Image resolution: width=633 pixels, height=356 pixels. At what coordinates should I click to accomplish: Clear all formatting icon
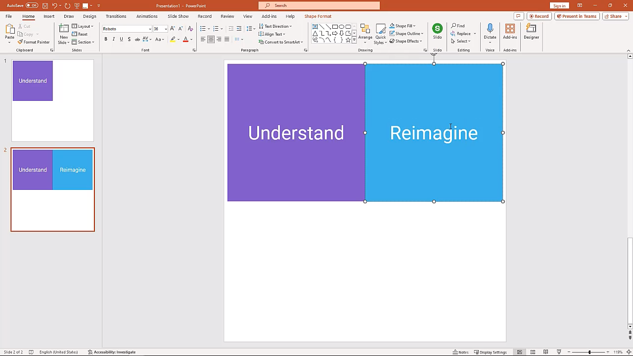[190, 29]
